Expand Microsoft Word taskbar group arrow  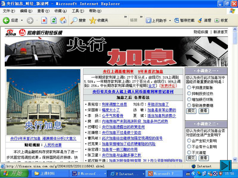pyautogui.click(x=105, y=174)
